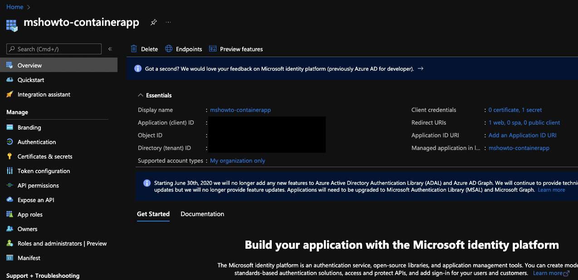578x280 pixels.
Task: Click the Integration assistant rocket icon
Action: coord(10,94)
